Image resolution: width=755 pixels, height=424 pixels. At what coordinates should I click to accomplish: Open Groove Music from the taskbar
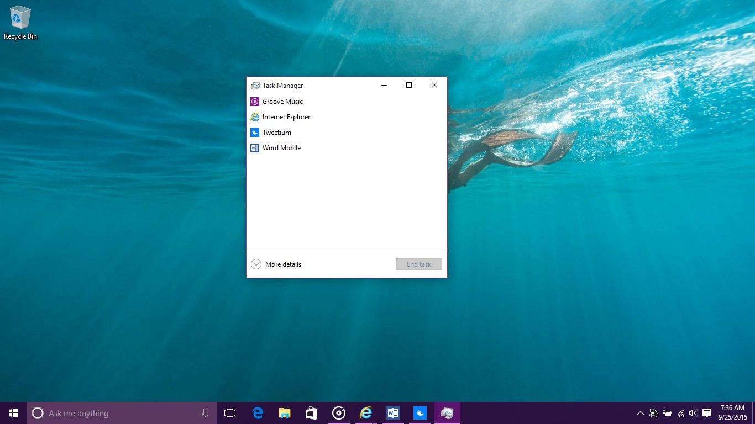click(x=338, y=412)
